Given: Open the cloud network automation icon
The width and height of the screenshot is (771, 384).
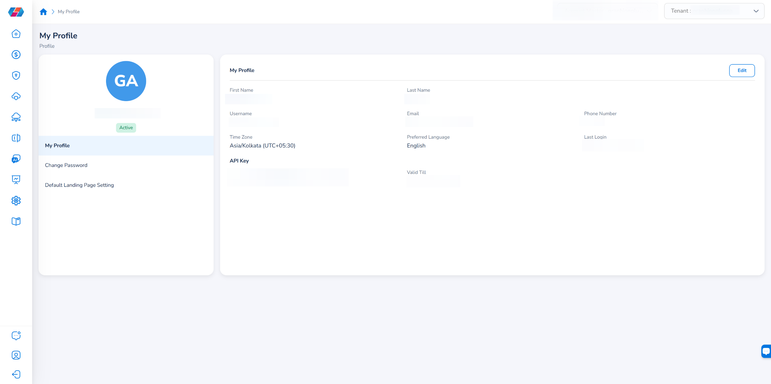Looking at the screenshot, I should click(x=16, y=117).
